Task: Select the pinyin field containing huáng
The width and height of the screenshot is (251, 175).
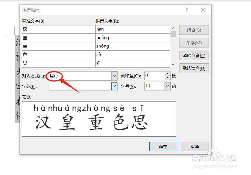Action: pos(133,38)
